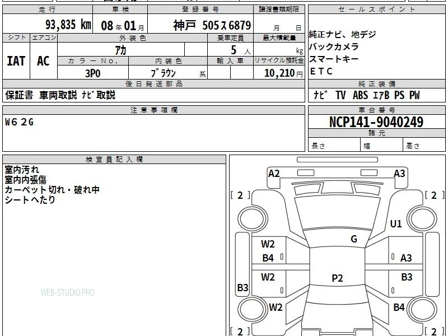Select note カーペット切れ・破れ中
Image resolution: width=448 pixels, height=336 pixels.
click(x=52, y=190)
